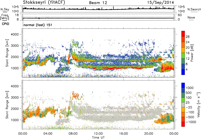Click the '04:00' time tick label
The image size is (201, 139).
pos(48,134)
